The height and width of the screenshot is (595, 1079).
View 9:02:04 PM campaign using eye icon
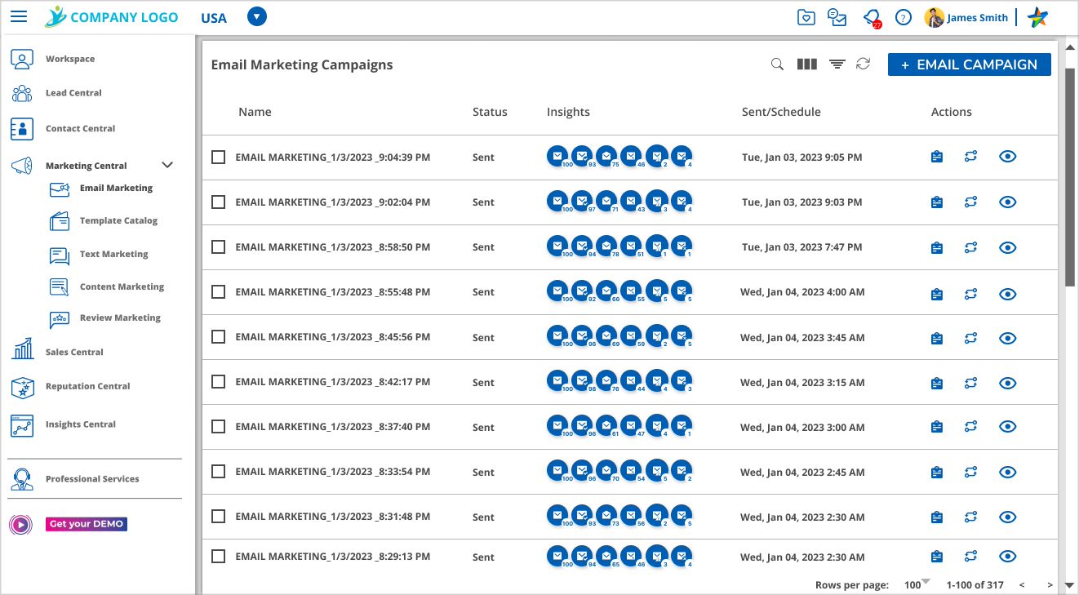point(1008,202)
